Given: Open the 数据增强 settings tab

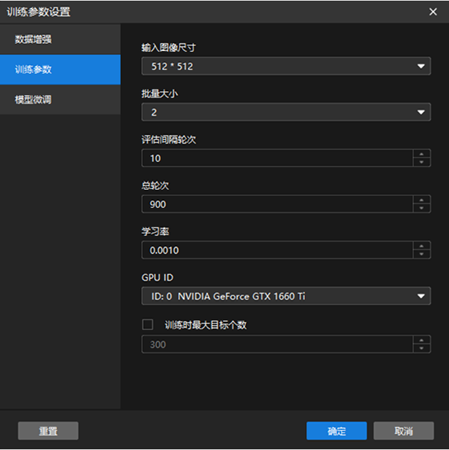Looking at the screenshot, I should point(60,39).
